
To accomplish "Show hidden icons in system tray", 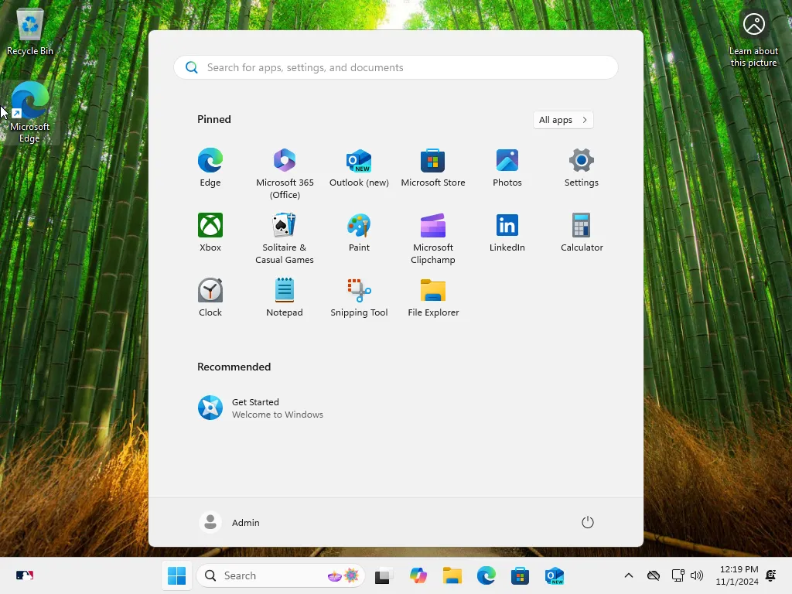I will pyautogui.click(x=629, y=575).
